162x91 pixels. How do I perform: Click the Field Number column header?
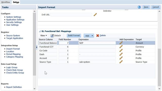[65, 39]
